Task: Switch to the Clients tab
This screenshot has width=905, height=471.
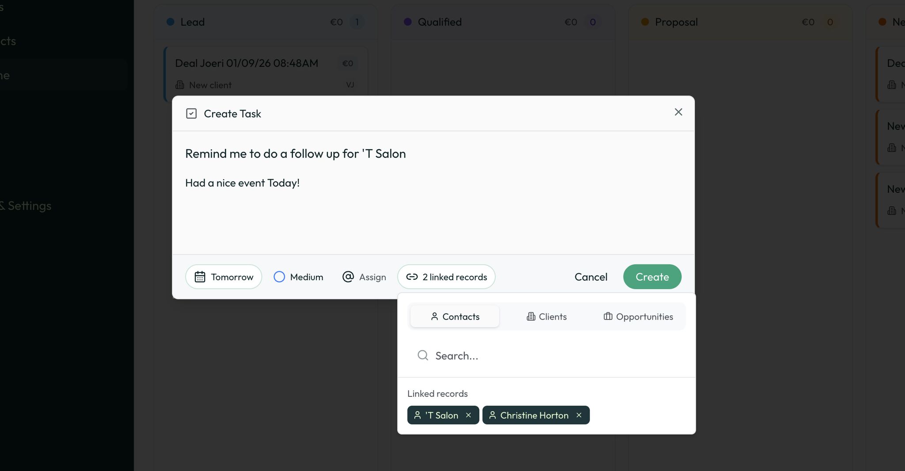Action: click(x=547, y=317)
